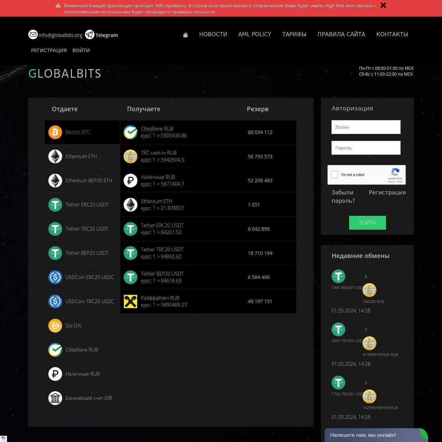Image resolution: width=442 pixels, height=442 pixels.
Task: Click the Райффайзен RUB yellow icon
Action: pyautogui.click(x=131, y=301)
